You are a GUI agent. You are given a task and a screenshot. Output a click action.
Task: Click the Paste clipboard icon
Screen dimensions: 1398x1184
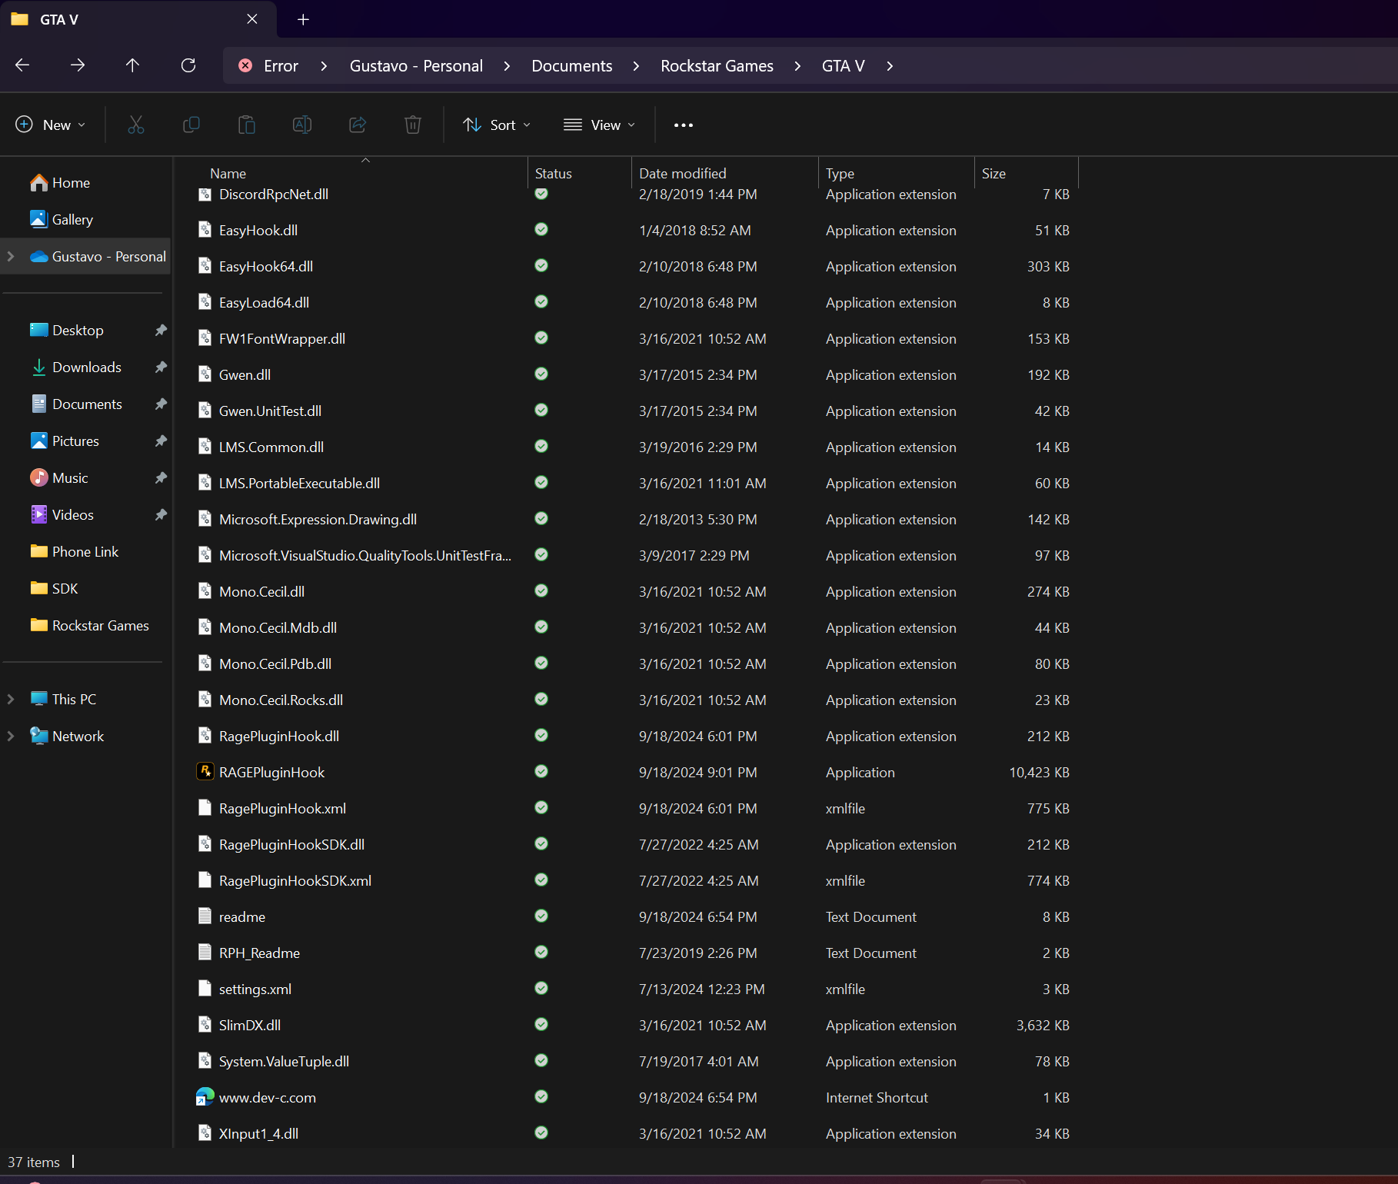(x=247, y=125)
